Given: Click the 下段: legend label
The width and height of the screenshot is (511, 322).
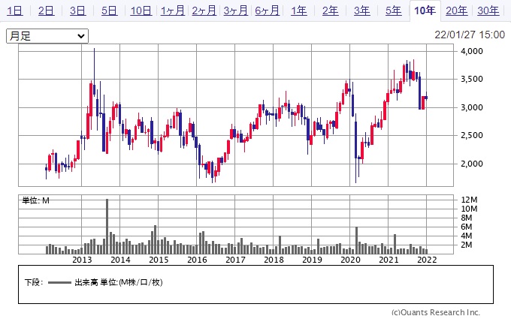Looking at the screenshot, I should [x=34, y=282].
